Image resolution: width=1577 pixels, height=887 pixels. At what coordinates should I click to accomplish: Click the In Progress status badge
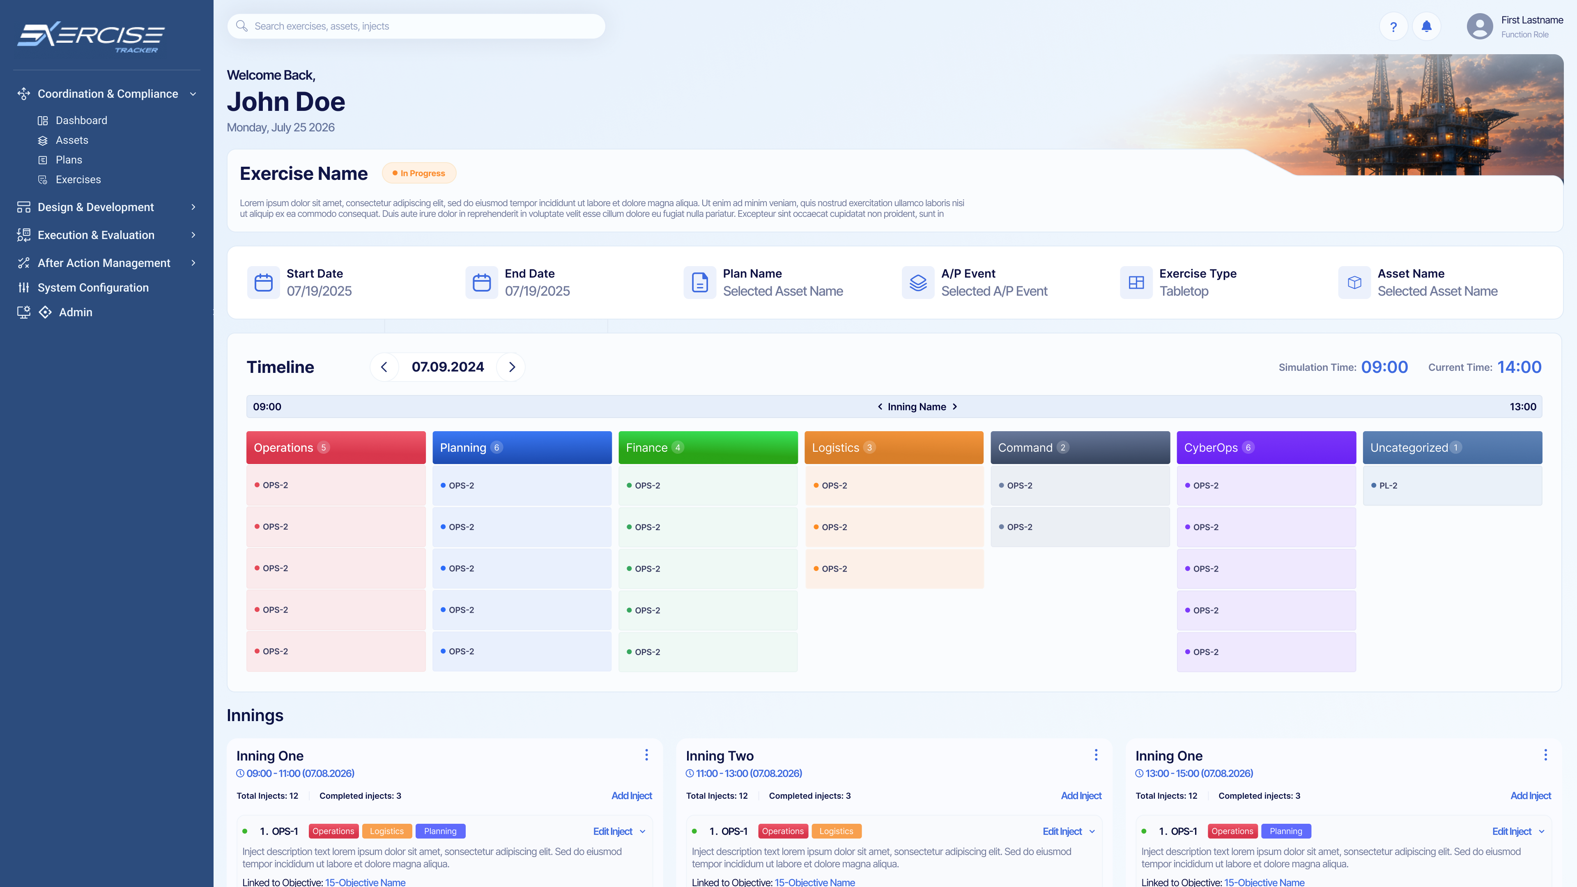click(419, 173)
